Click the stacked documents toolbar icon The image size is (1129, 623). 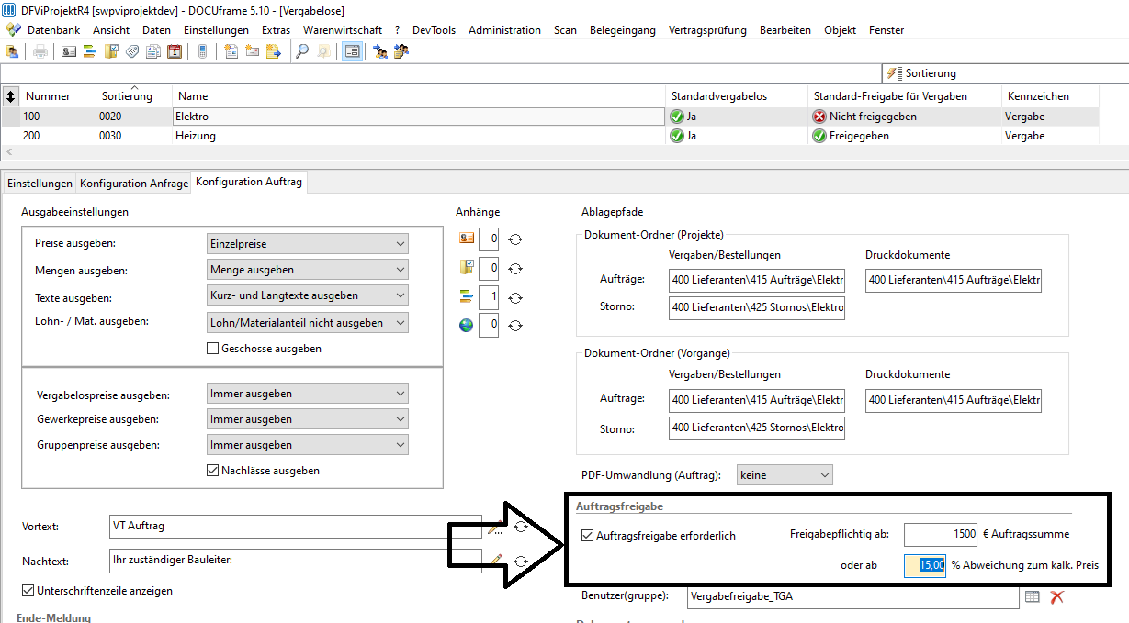(153, 51)
